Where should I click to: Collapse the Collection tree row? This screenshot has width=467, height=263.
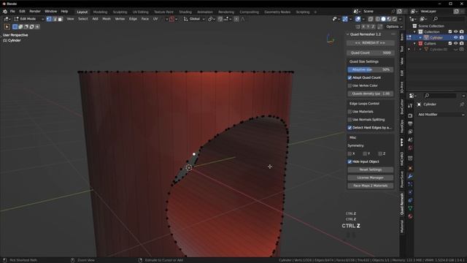click(x=414, y=32)
